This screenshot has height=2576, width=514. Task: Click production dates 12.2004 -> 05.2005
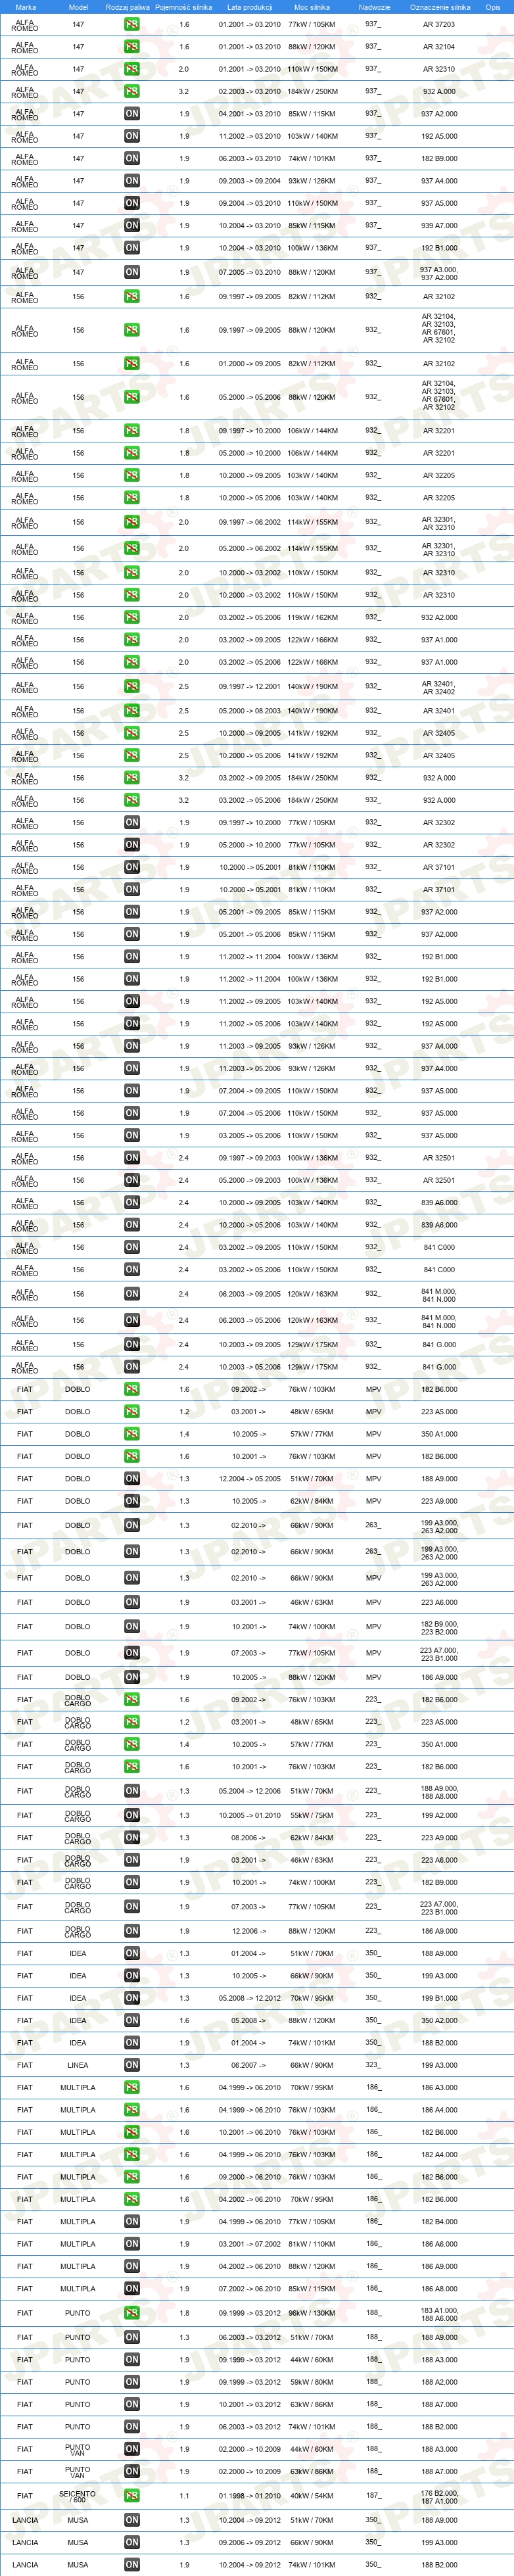(x=250, y=1478)
